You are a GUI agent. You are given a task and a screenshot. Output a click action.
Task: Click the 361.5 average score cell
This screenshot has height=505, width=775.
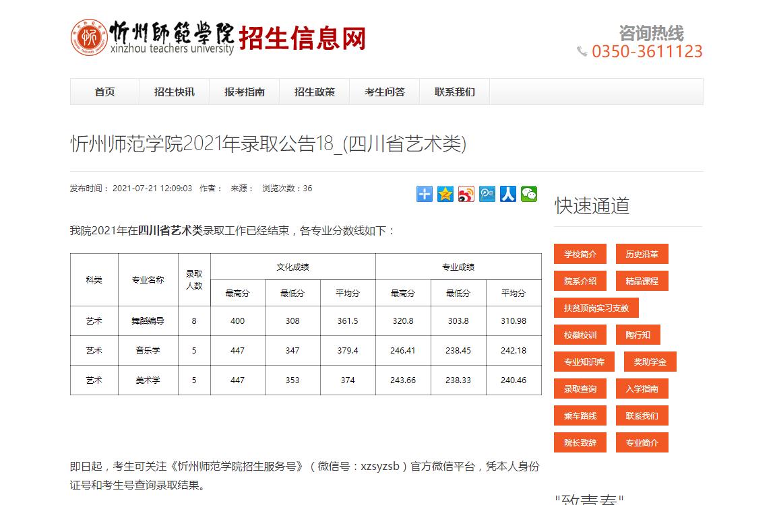coord(348,321)
